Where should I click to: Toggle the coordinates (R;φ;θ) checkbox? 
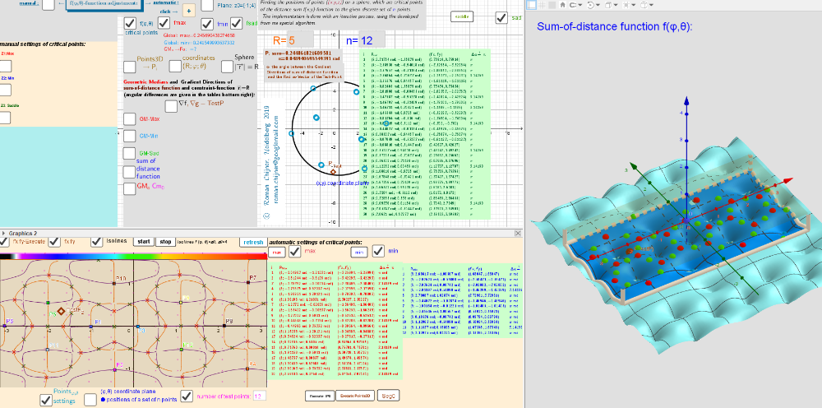(x=175, y=67)
